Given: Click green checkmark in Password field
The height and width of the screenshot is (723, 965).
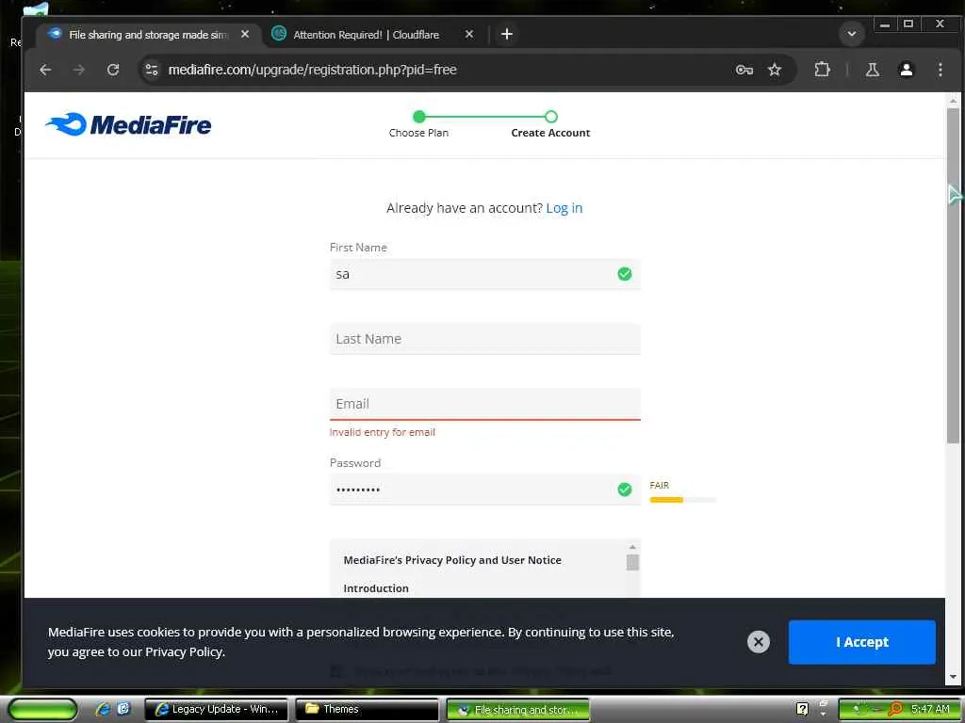Looking at the screenshot, I should pyautogui.click(x=625, y=490).
